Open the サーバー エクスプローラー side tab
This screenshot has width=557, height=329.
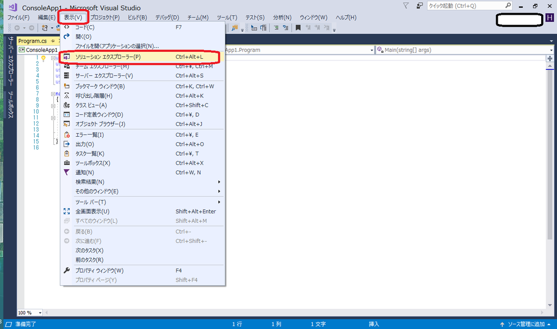point(11,61)
